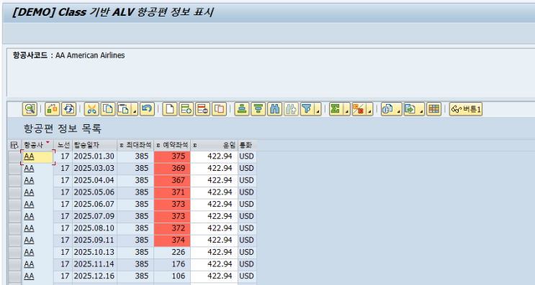The height and width of the screenshot is (285, 535).
Task: Click the 운임 column header
Action: (215, 145)
